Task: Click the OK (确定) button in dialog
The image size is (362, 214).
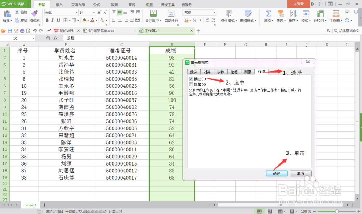Action: pyautogui.click(x=277, y=174)
